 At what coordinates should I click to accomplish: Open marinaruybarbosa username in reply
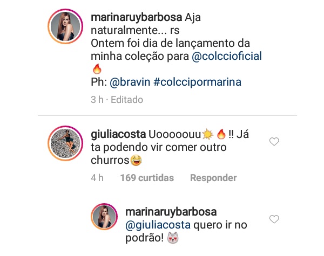171,212
